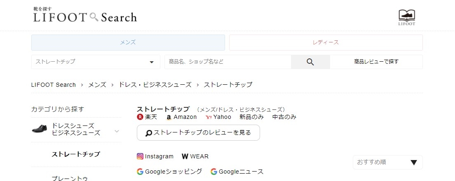Select the Yahoo shop filter
Image resolution: width=455 pixels, height=181 pixels.
[x=209, y=117]
